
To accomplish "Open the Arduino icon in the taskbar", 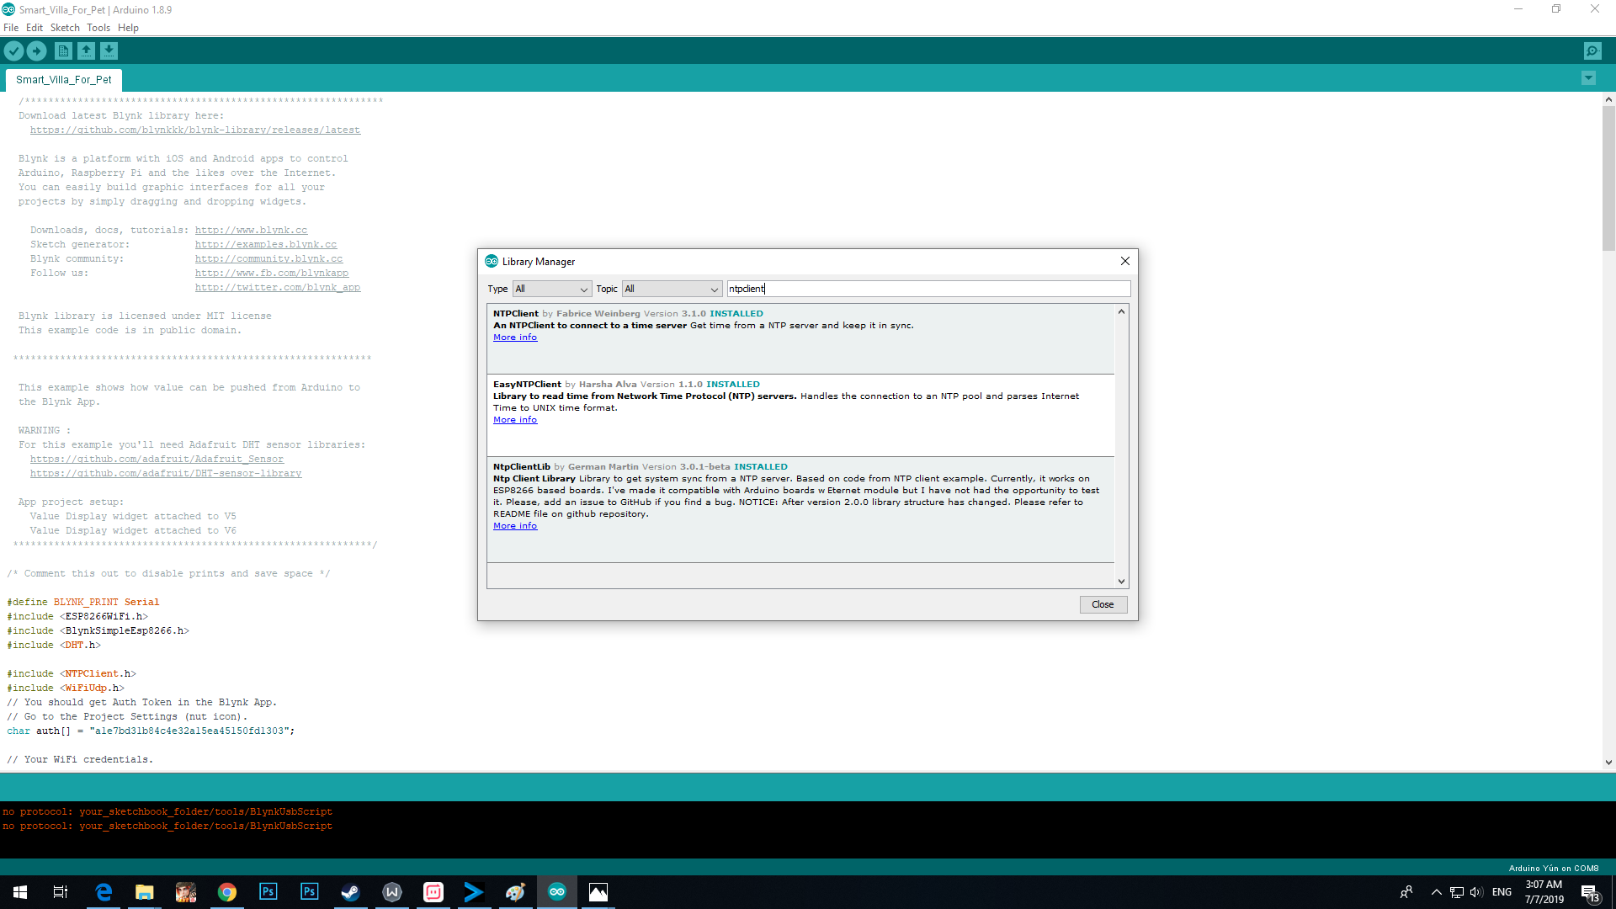I will 557,892.
